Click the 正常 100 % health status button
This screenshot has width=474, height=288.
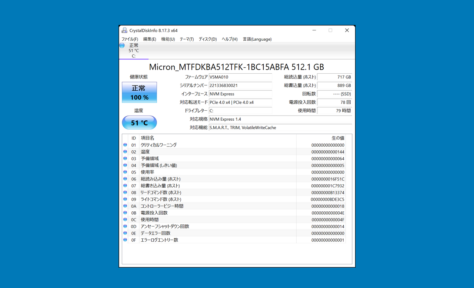tap(139, 93)
